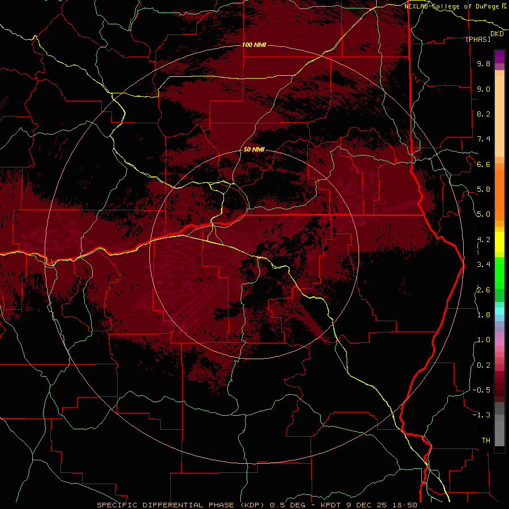Select the 1.0 legend value
This screenshot has height=509, width=509.
coord(484,340)
